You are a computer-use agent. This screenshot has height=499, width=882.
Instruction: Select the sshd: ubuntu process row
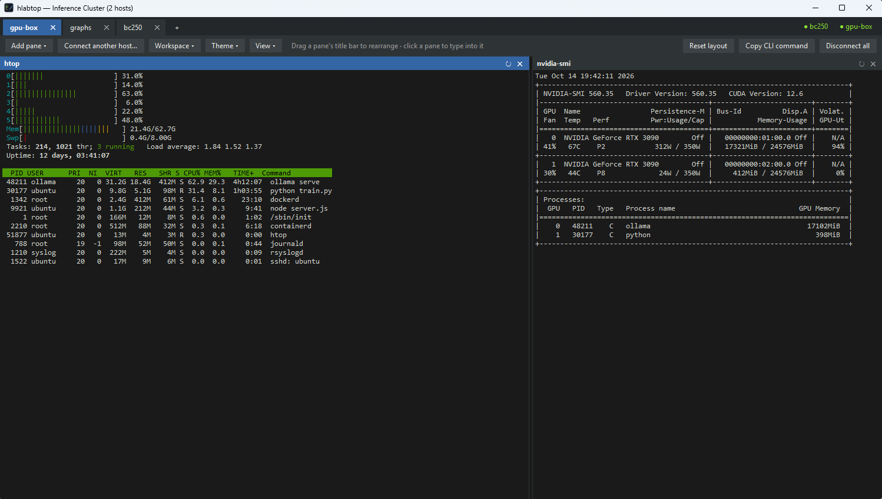tap(167, 261)
